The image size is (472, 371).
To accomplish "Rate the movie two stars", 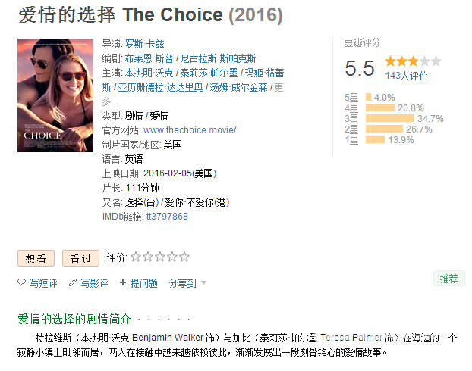I will pos(148,257).
